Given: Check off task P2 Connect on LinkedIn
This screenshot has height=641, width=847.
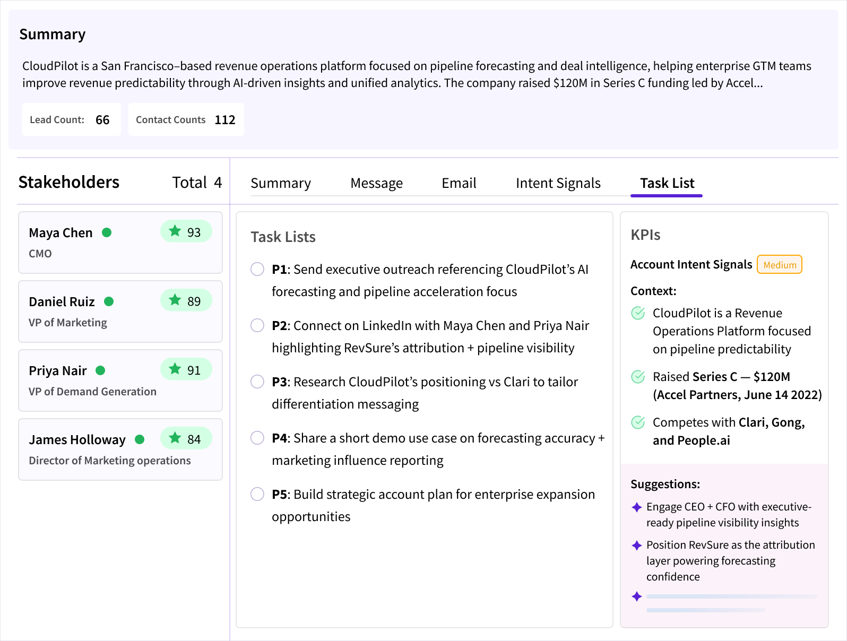Looking at the screenshot, I should pos(257,325).
